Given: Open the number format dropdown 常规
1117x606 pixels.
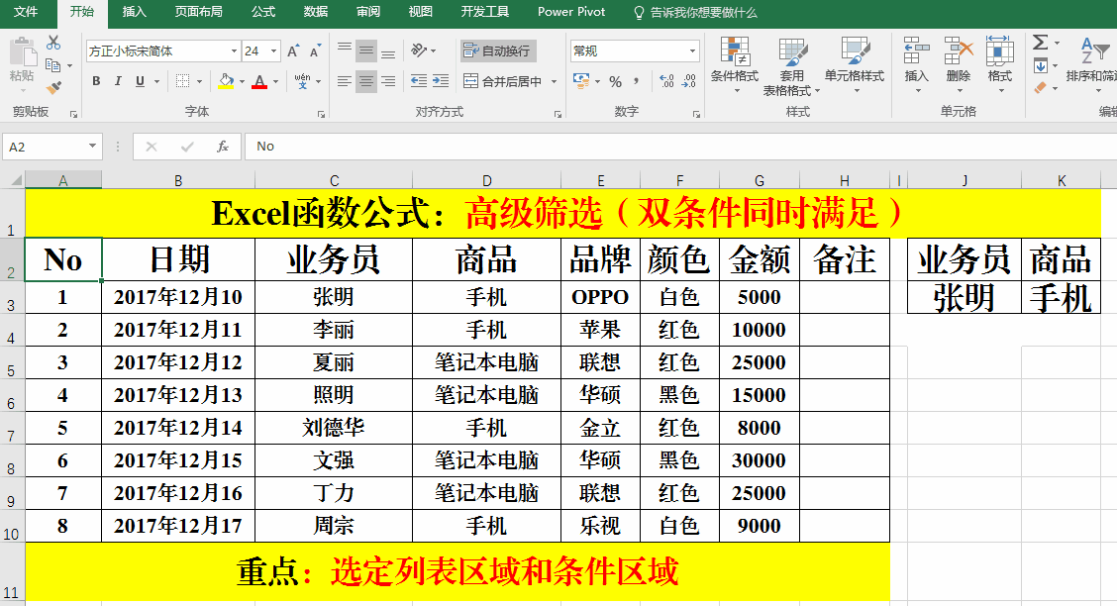Looking at the screenshot, I should 692,50.
